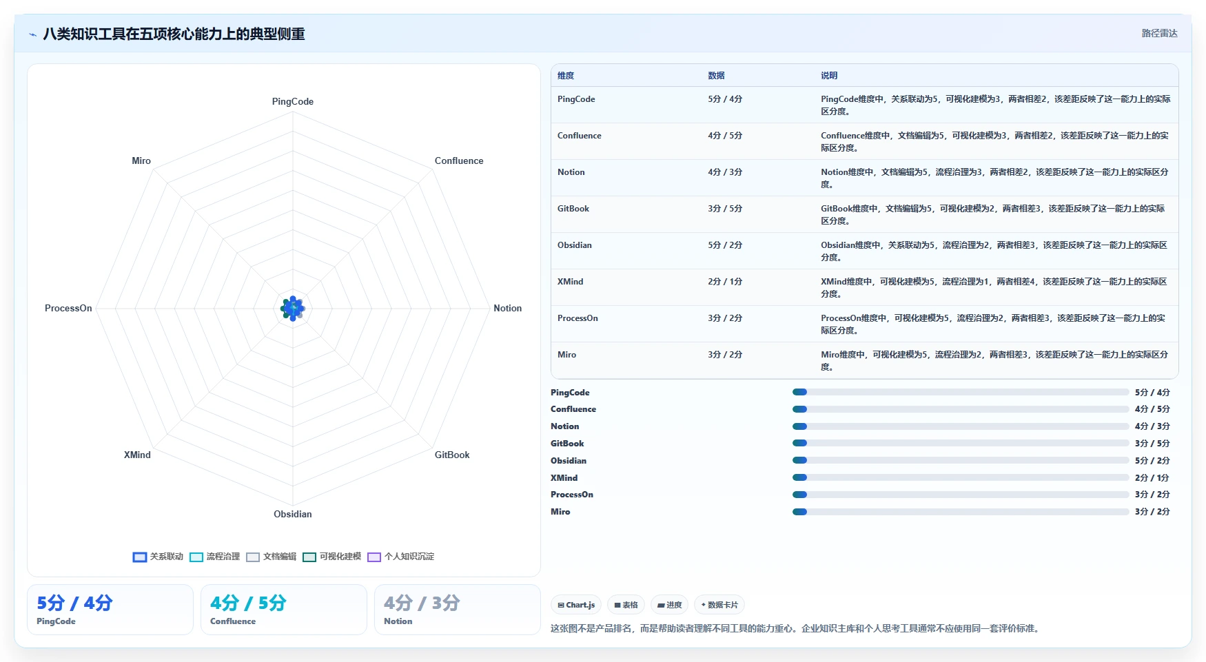Click the Notion axis label on the radar

508,309
